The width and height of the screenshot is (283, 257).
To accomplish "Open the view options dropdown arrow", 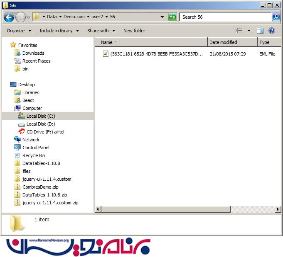I will (x=249, y=31).
